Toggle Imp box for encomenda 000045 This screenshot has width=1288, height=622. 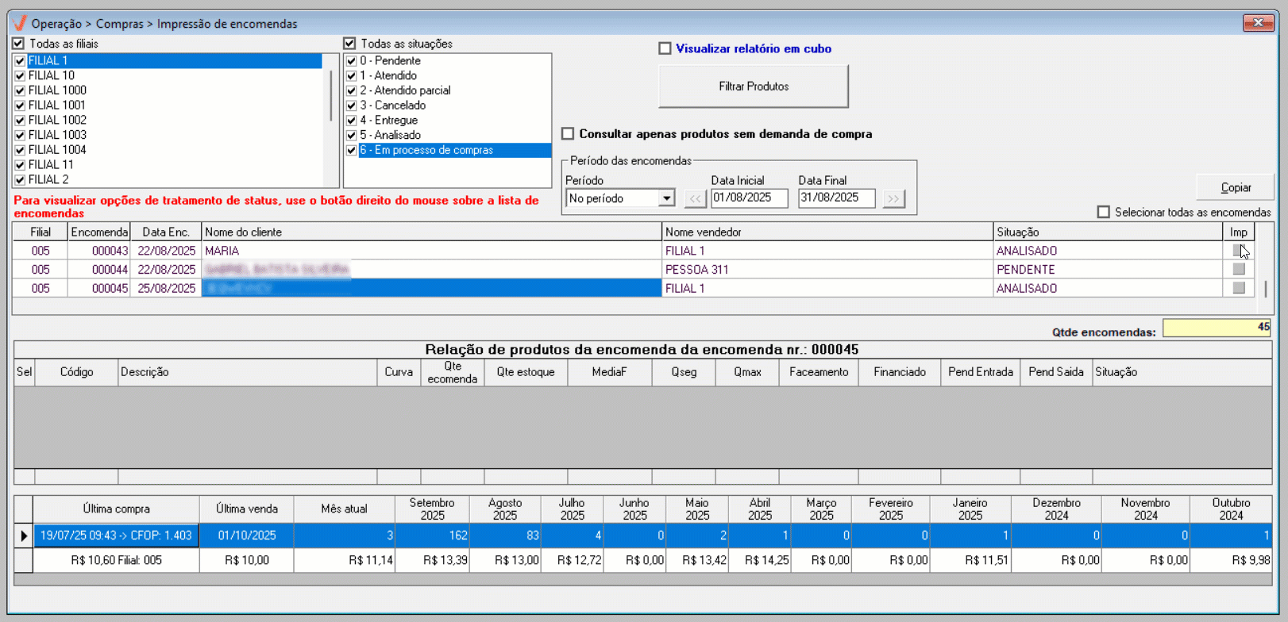click(x=1238, y=289)
